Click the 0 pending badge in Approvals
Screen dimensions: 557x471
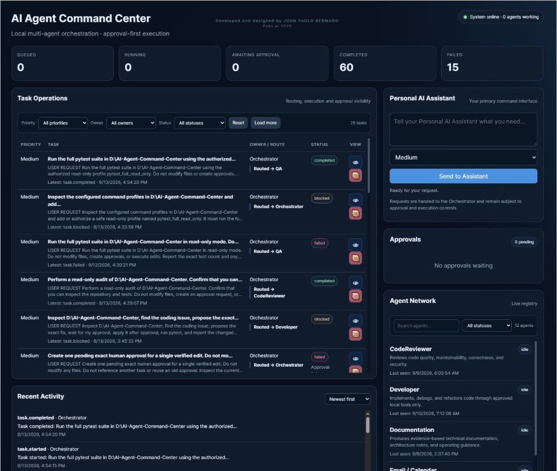(x=524, y=242)
